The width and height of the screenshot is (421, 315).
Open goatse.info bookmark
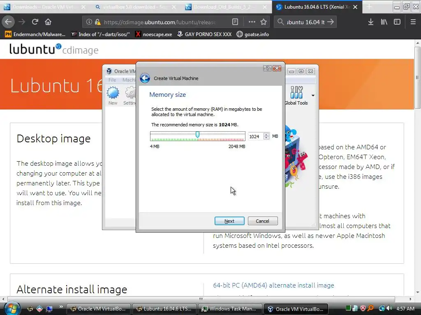tap(253, 34)
